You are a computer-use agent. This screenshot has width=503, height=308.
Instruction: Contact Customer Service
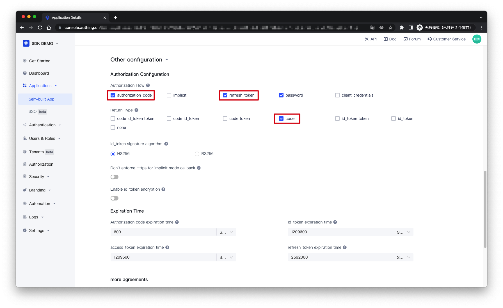coord(447,39)
